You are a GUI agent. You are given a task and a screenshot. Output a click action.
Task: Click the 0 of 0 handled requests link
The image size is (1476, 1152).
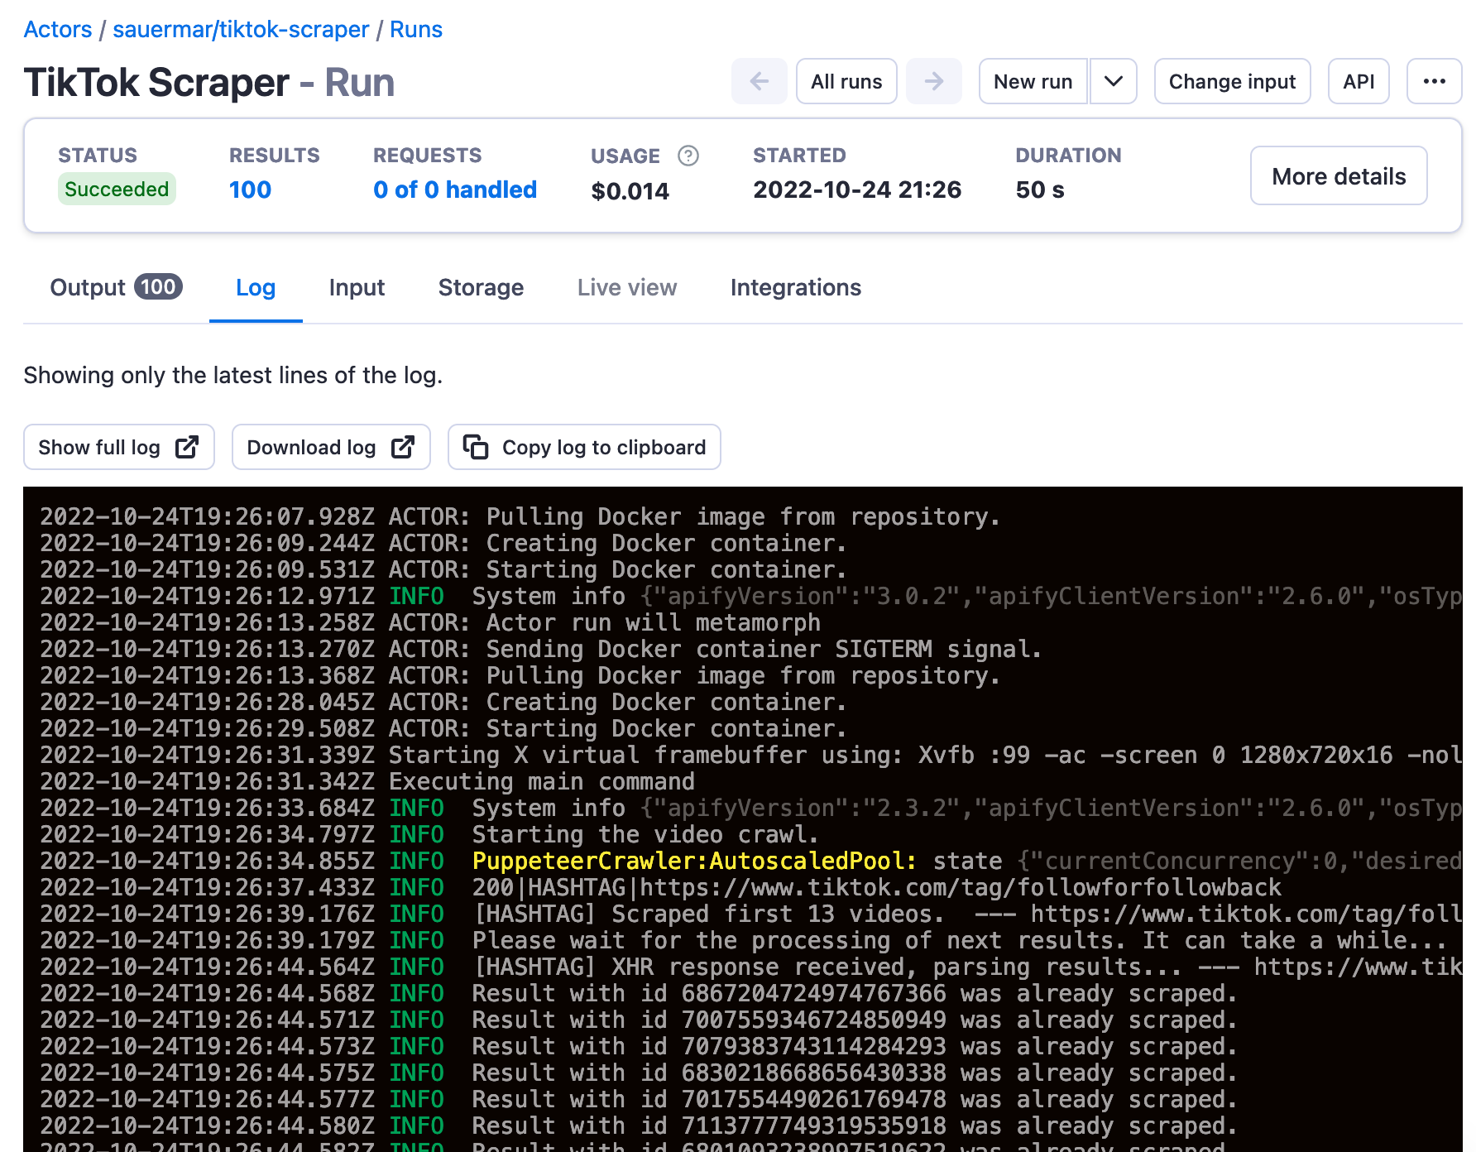click(x=455, y=190)
